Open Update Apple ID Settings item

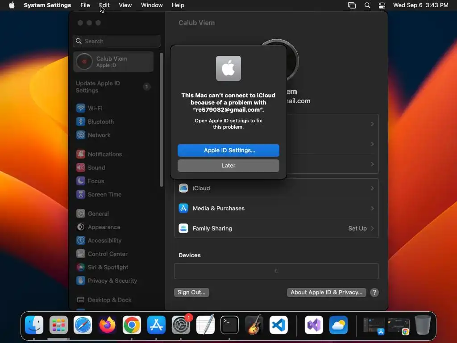(x=113, y=87)
